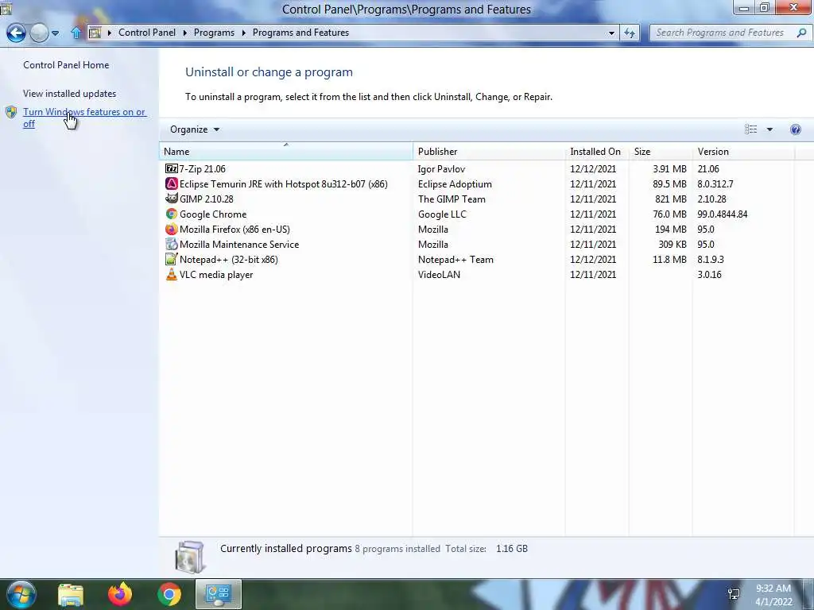Expand the Programs breadcrumb arrow
814x610 pixels.
(x=243, y=33)
